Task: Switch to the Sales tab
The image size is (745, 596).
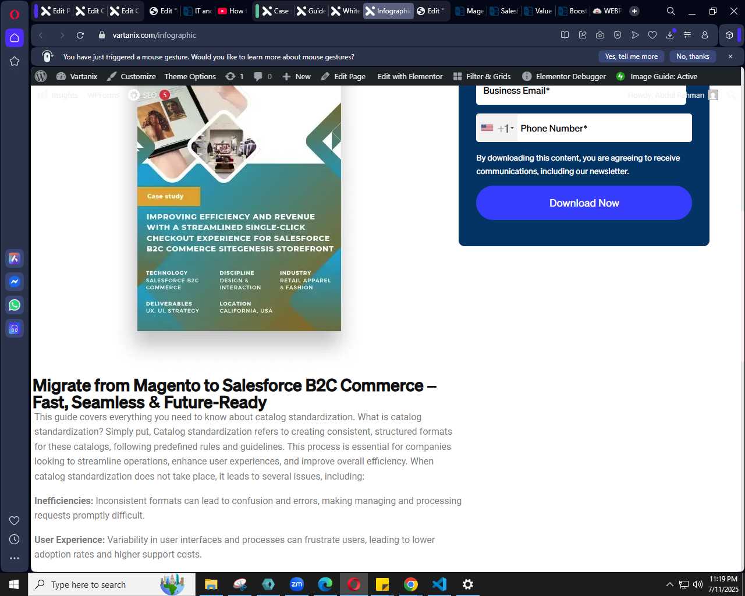Action: [503, 11]
